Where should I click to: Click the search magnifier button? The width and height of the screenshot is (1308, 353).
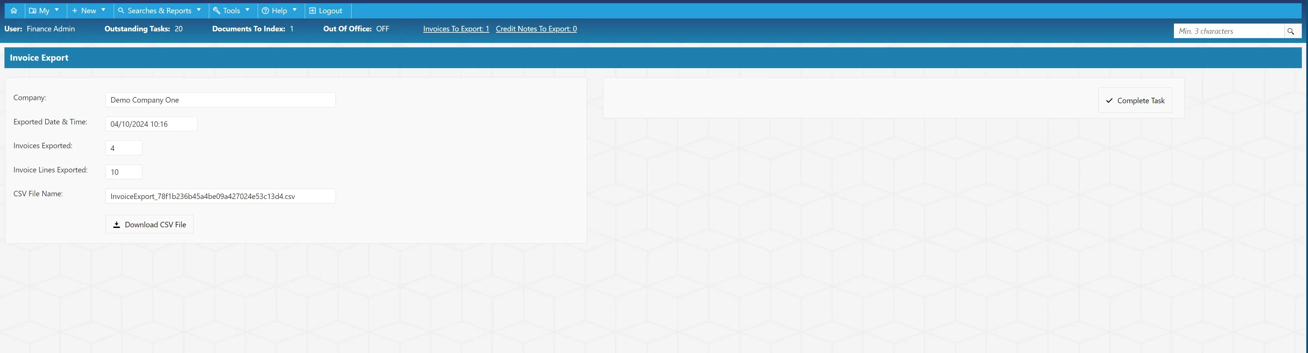[1291, 31]
